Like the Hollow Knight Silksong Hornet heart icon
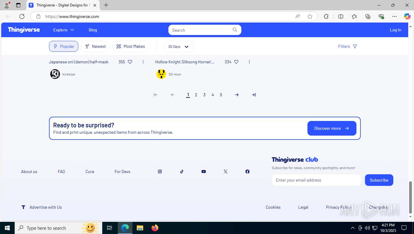 pyautogui.click(x=236, y=62)
